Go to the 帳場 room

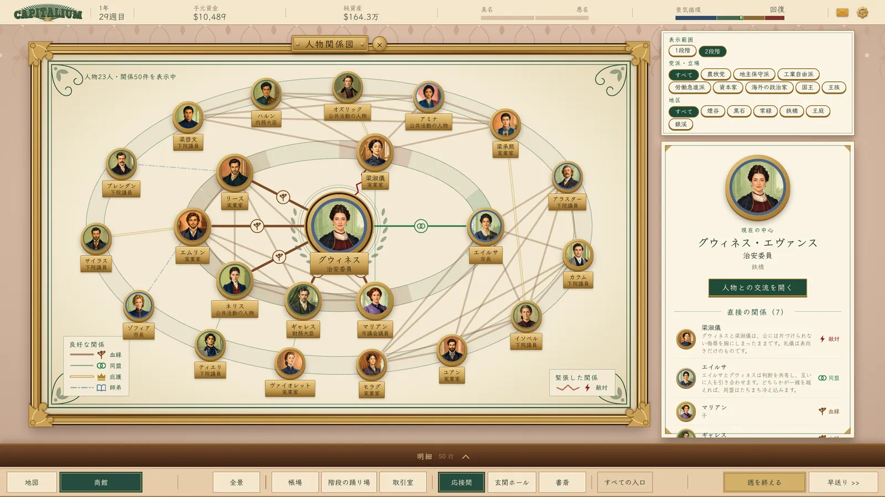point(295,483)
